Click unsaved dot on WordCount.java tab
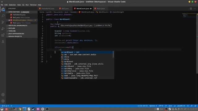 tap(91, 9)
